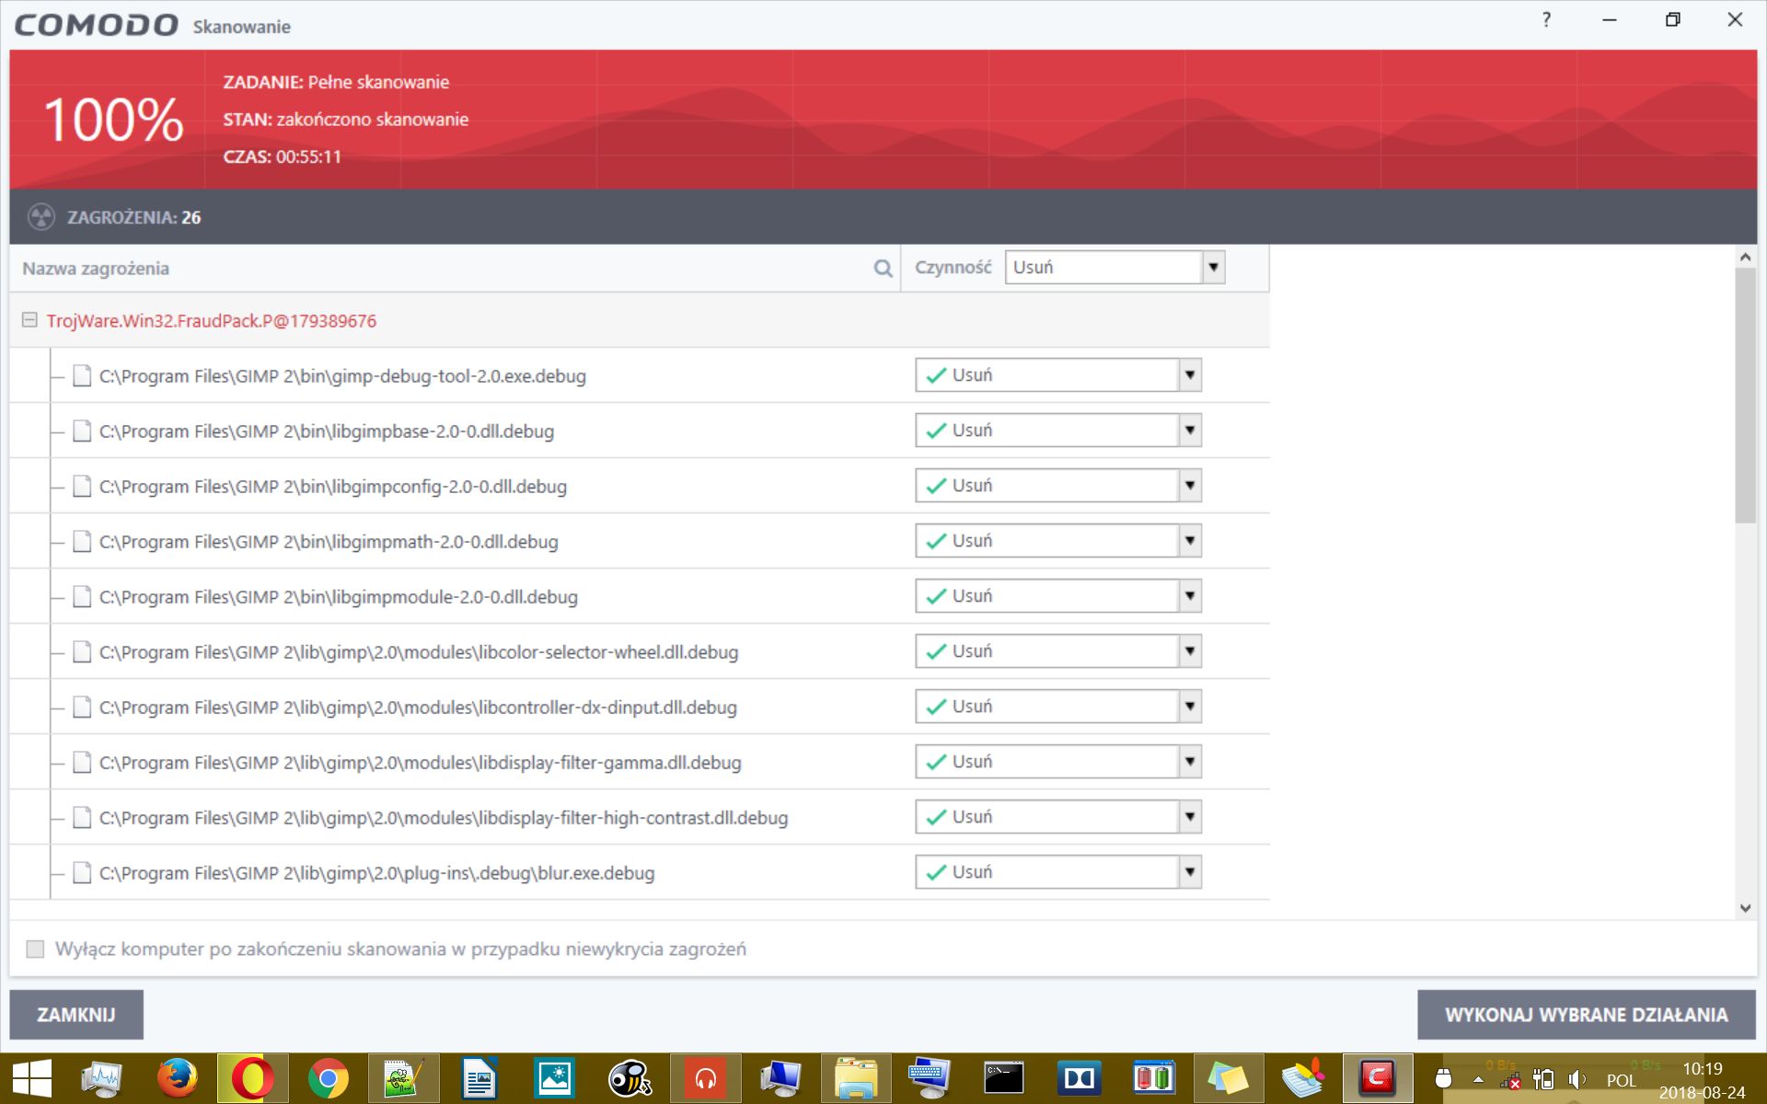Open Firefox from the taskbar
The width and height of the screenshot is (1767, 1104).
coord(177,1078)
